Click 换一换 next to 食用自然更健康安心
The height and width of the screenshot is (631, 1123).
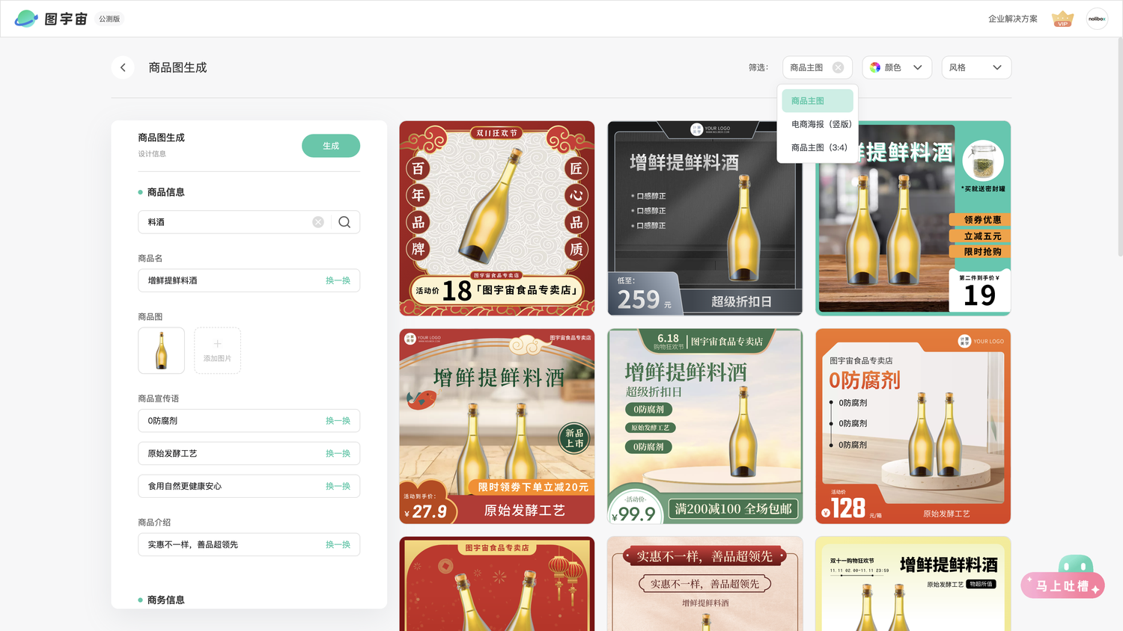point(338,486)
